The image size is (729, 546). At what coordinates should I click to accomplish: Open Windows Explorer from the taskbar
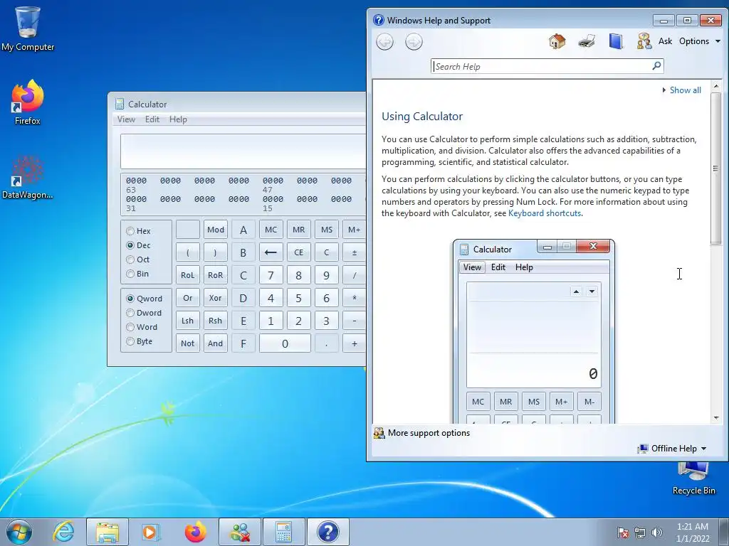107,532
